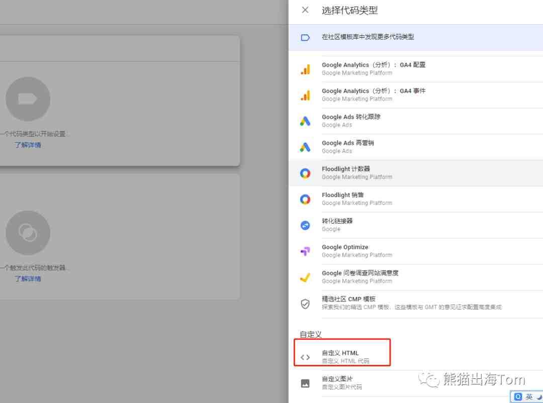Viewport: 543px width, 403px height.
Task: Choose Google Analytics GA4 事件 tag type
Action: 416,95
